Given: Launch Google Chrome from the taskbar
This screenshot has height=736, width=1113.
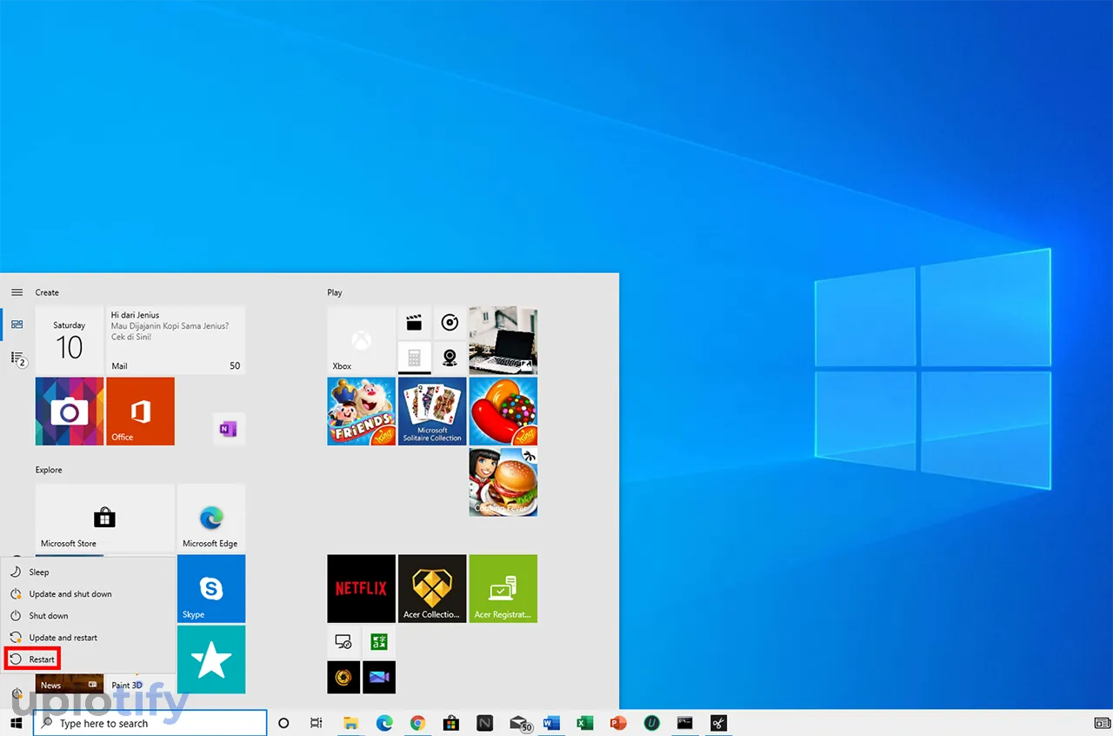Looking at the screenshot, I should [x=418, y=723].
